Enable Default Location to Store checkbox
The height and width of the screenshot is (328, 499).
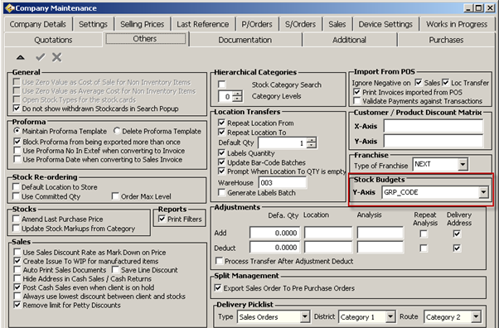pos(16,186)
